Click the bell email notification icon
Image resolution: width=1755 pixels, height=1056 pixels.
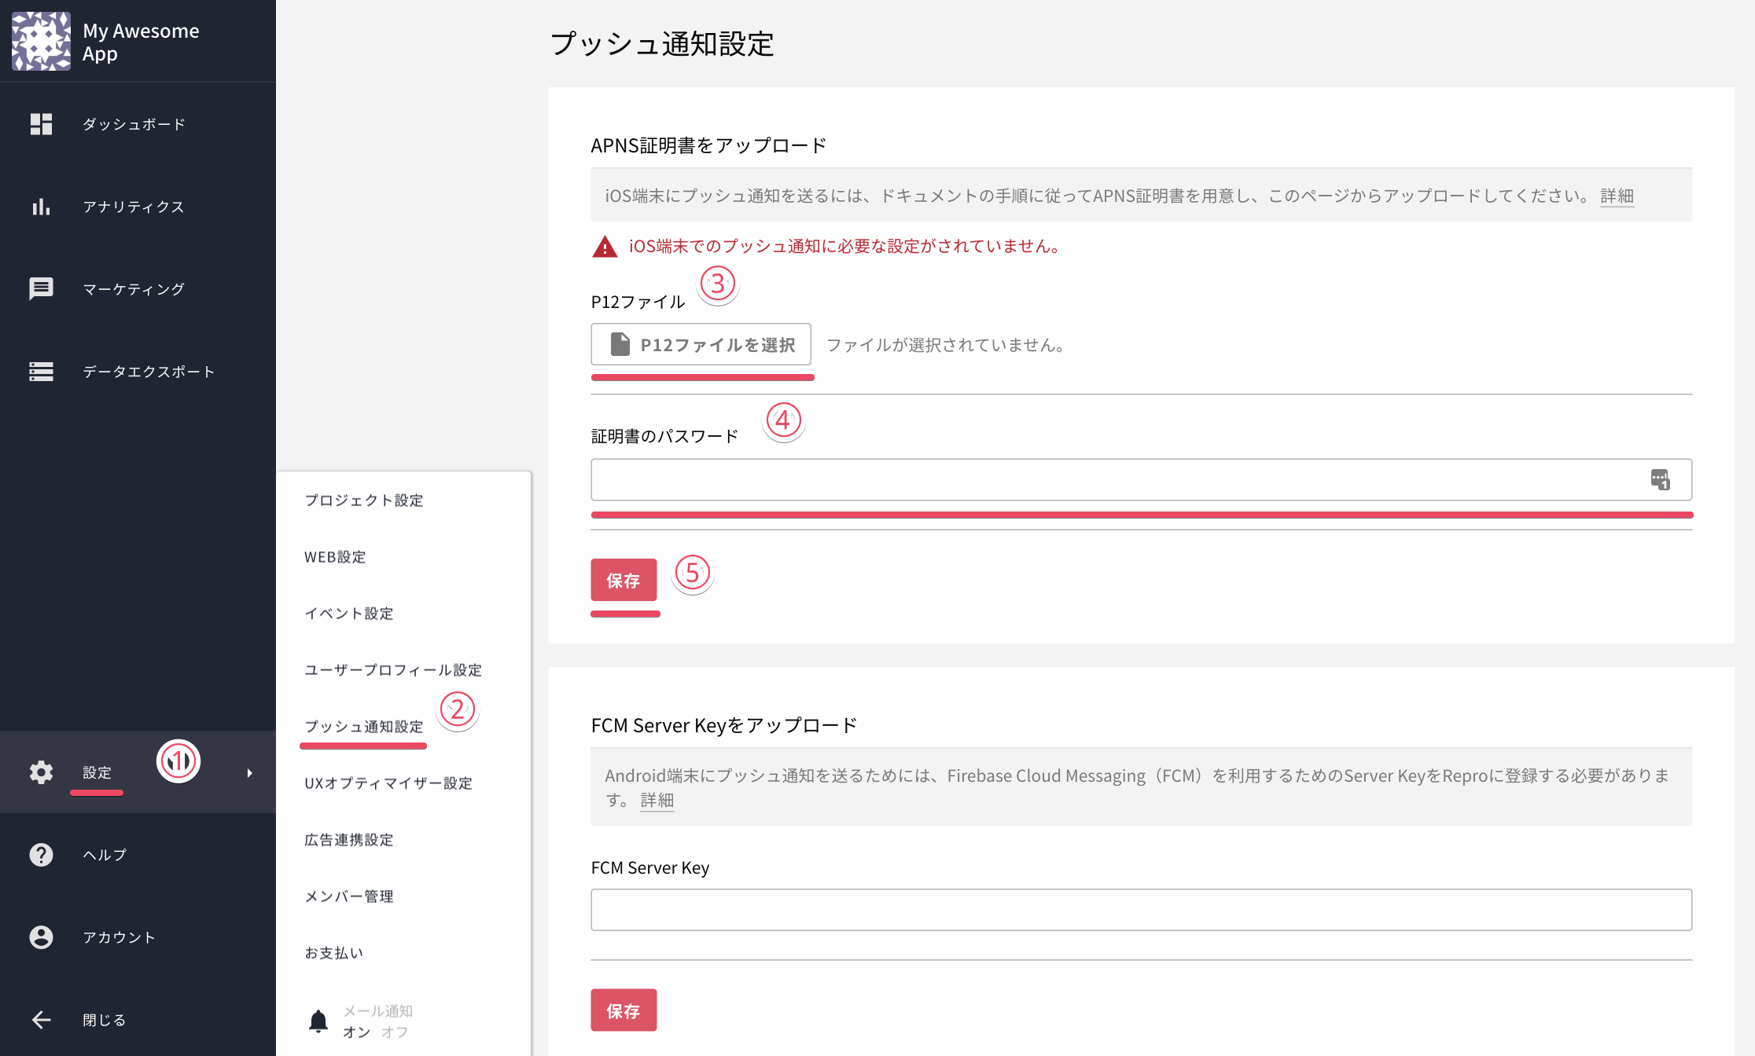318,1021
